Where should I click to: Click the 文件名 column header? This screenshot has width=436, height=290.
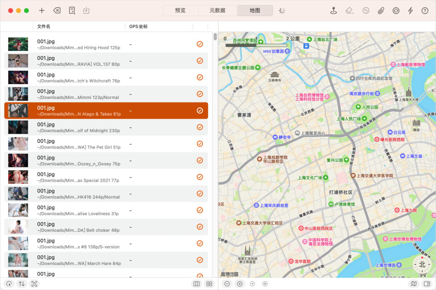click(x=44, y=26)
